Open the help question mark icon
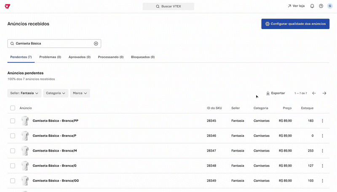Screen dimensions: 337x192 pos(321,6)
